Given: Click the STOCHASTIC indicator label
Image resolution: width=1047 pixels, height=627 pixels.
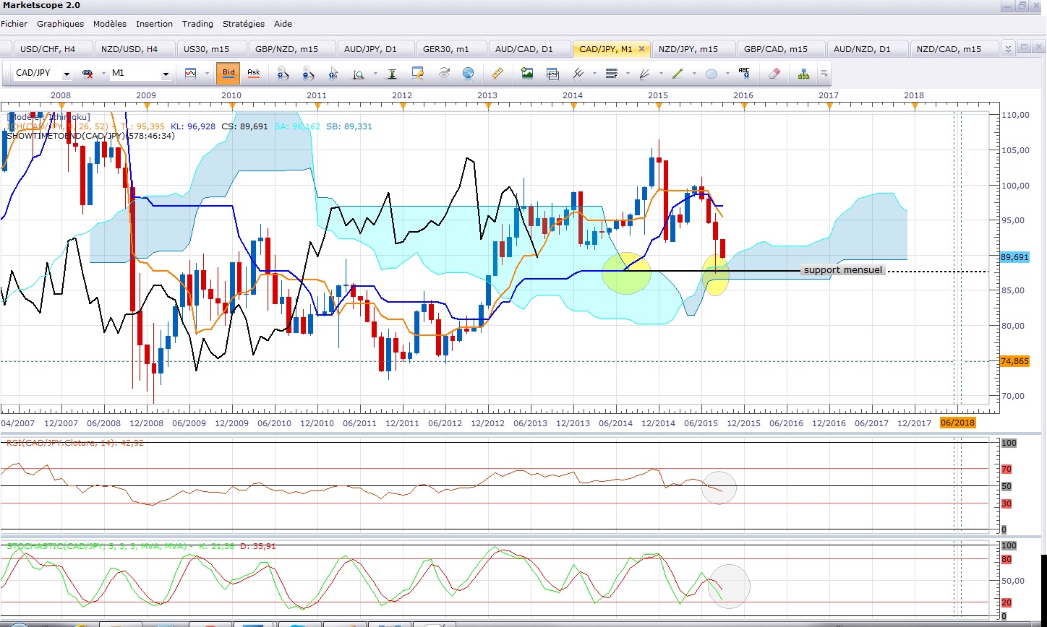Looking at the screenshot, I should point(141,546).
